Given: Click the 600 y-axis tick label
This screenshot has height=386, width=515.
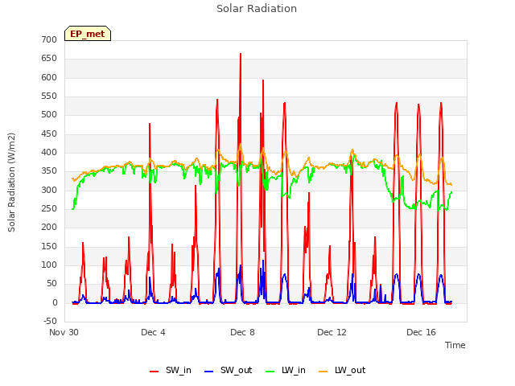Looking at the screenshot, I should coord(49,77).
